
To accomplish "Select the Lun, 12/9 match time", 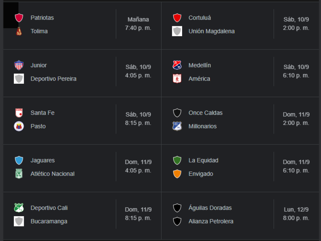I will coord(296,214).
